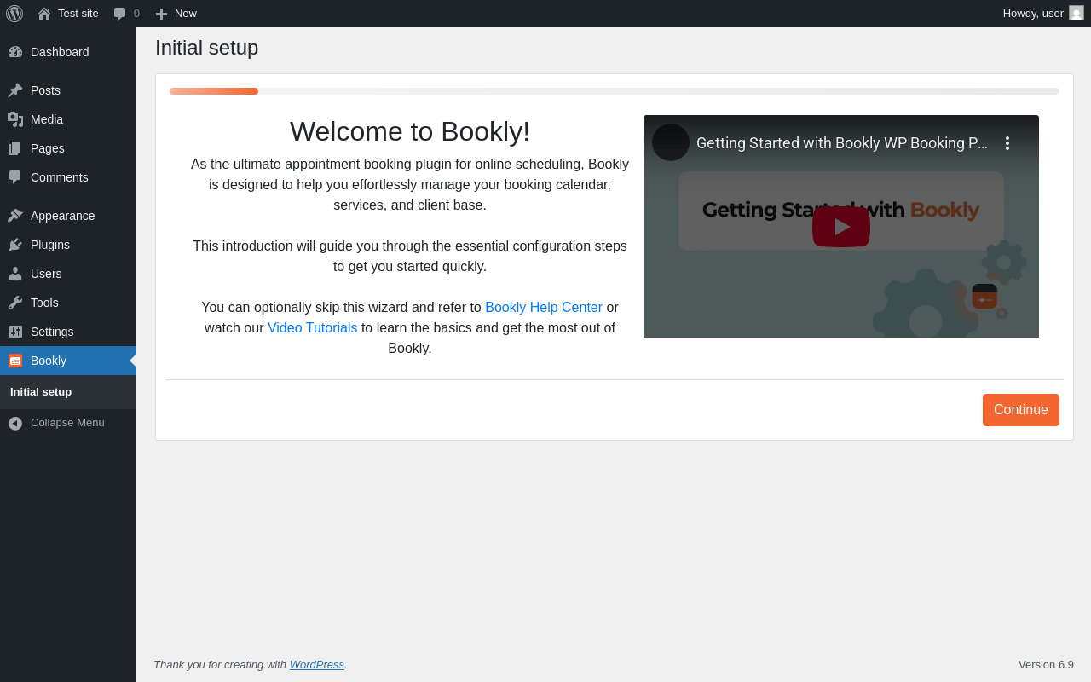The image size is (1091, 682).
Task: Click the Media icon in sidebar
Action: [15, 119]
